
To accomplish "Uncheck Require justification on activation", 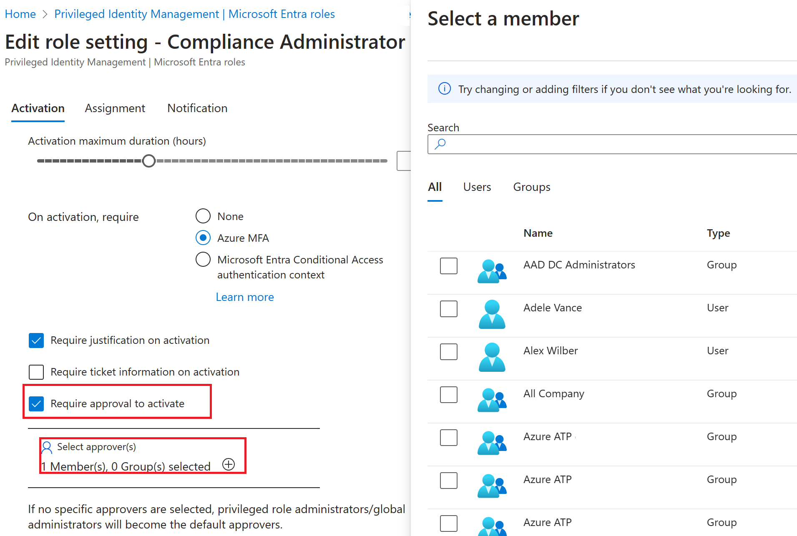I will (x=36, y=341).
